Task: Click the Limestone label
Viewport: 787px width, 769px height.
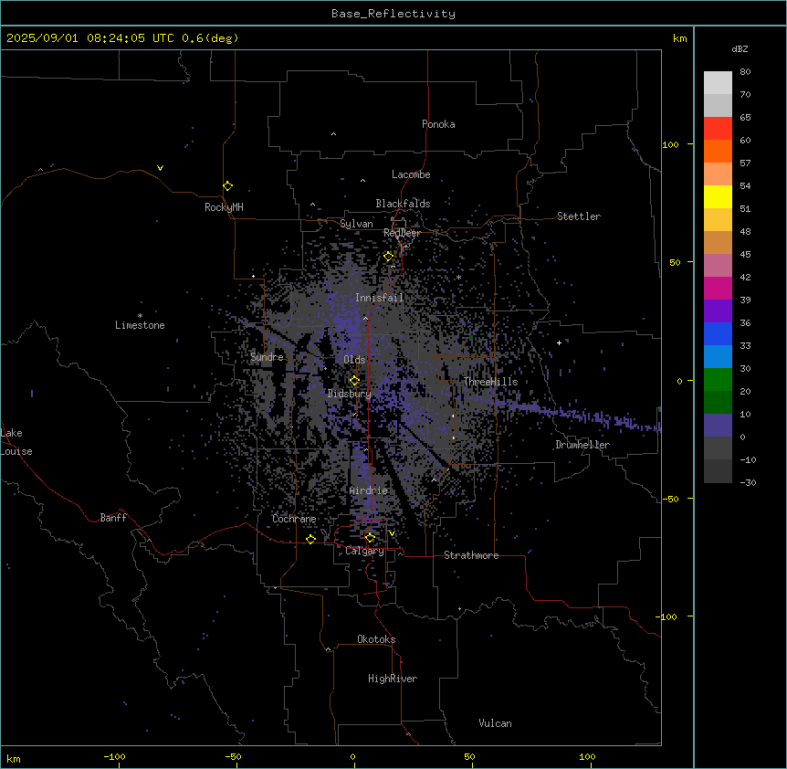Action: [140, 325]
